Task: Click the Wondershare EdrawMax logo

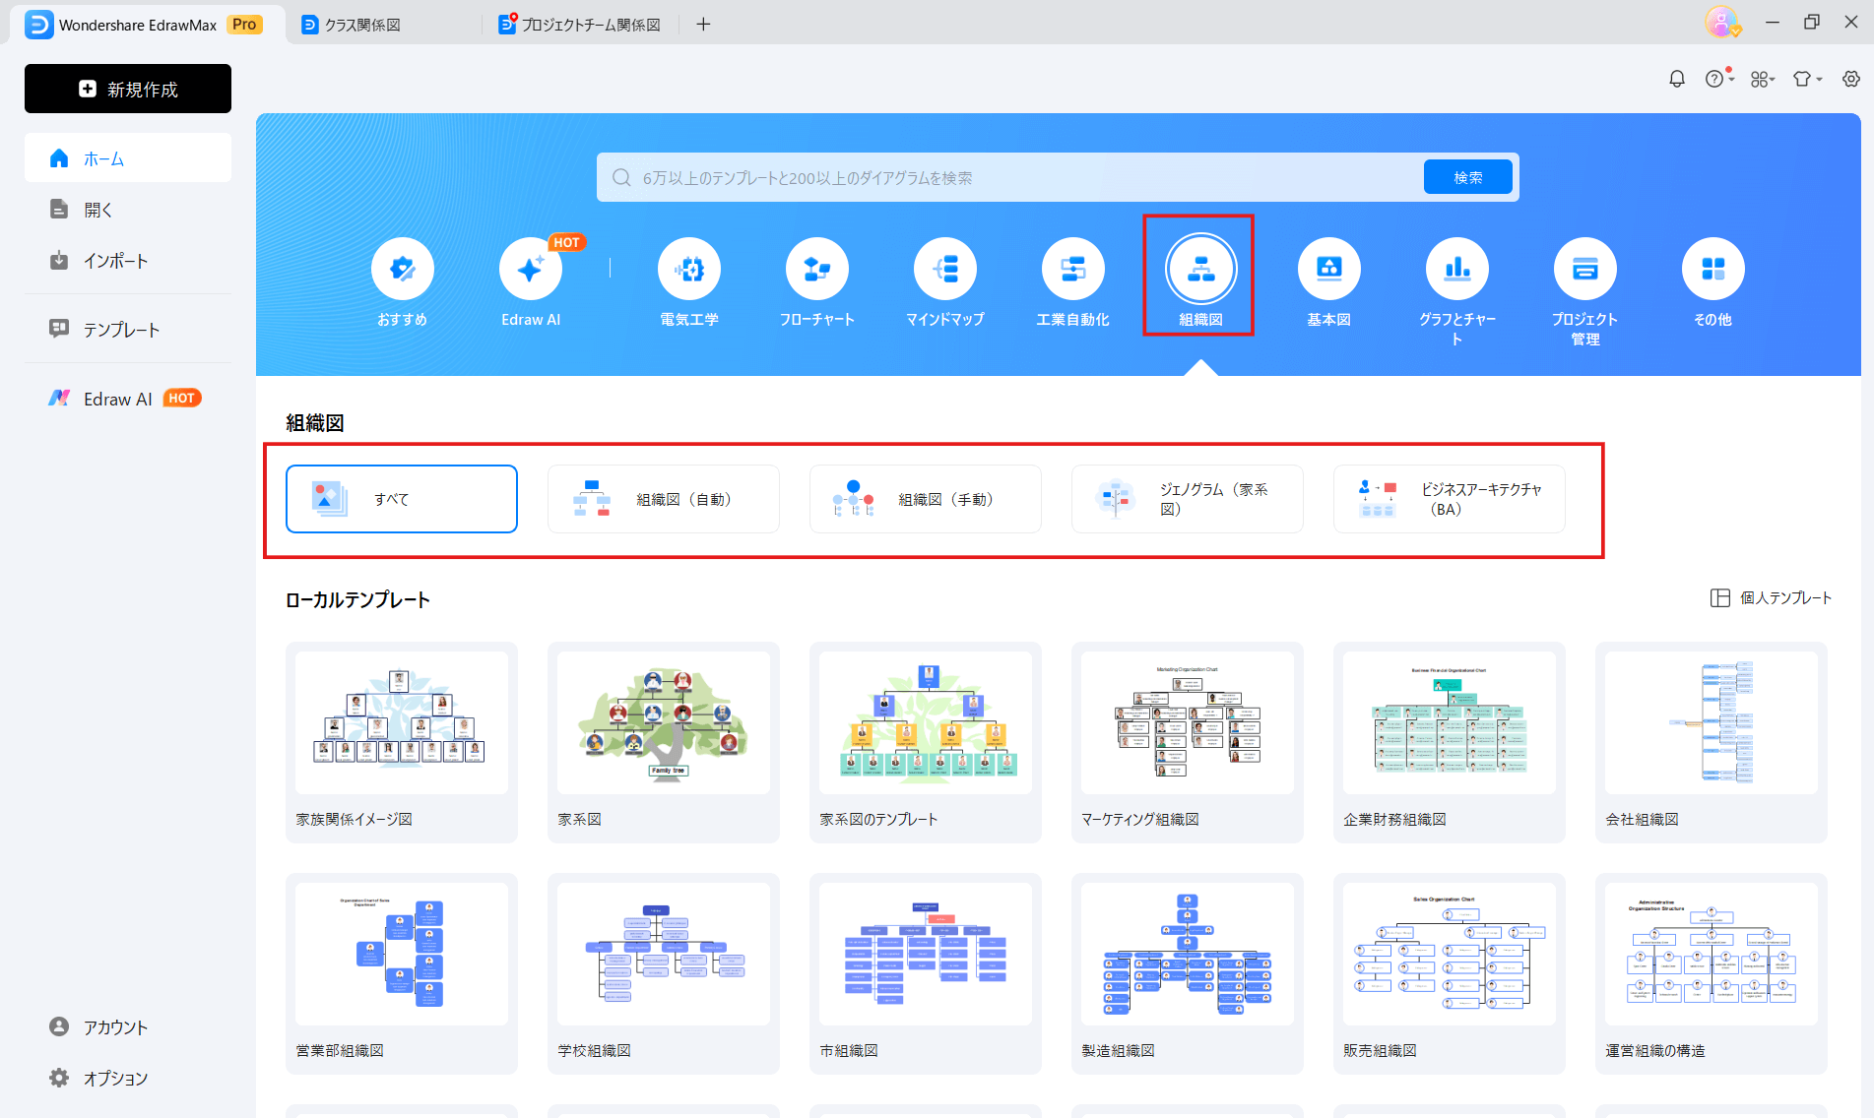Action: pyautogui.click(x=39, y=25)
